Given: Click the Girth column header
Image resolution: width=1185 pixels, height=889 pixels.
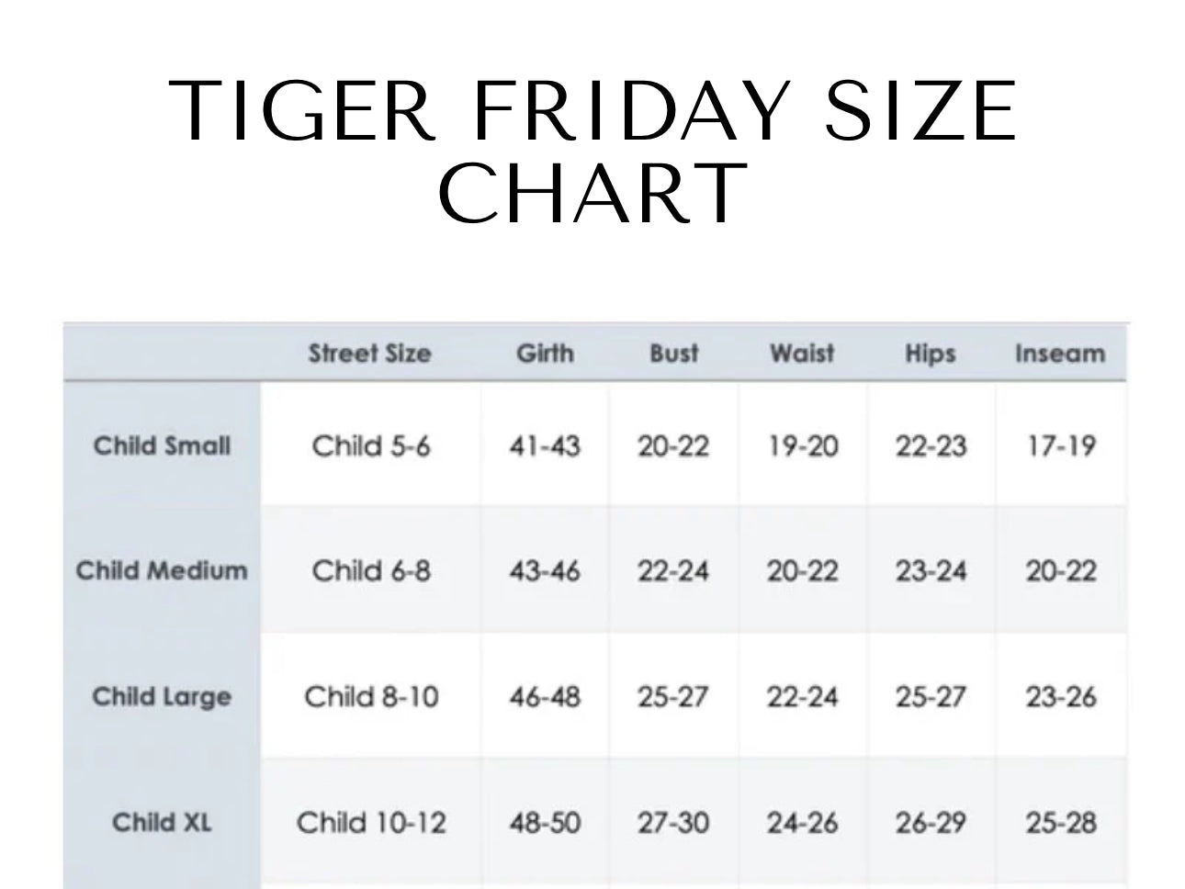Looking at the screenshot, I should coord(545,354).
